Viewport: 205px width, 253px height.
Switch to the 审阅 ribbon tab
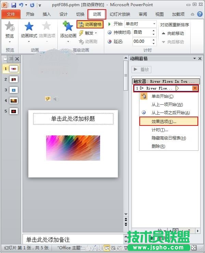pos(143,14)
